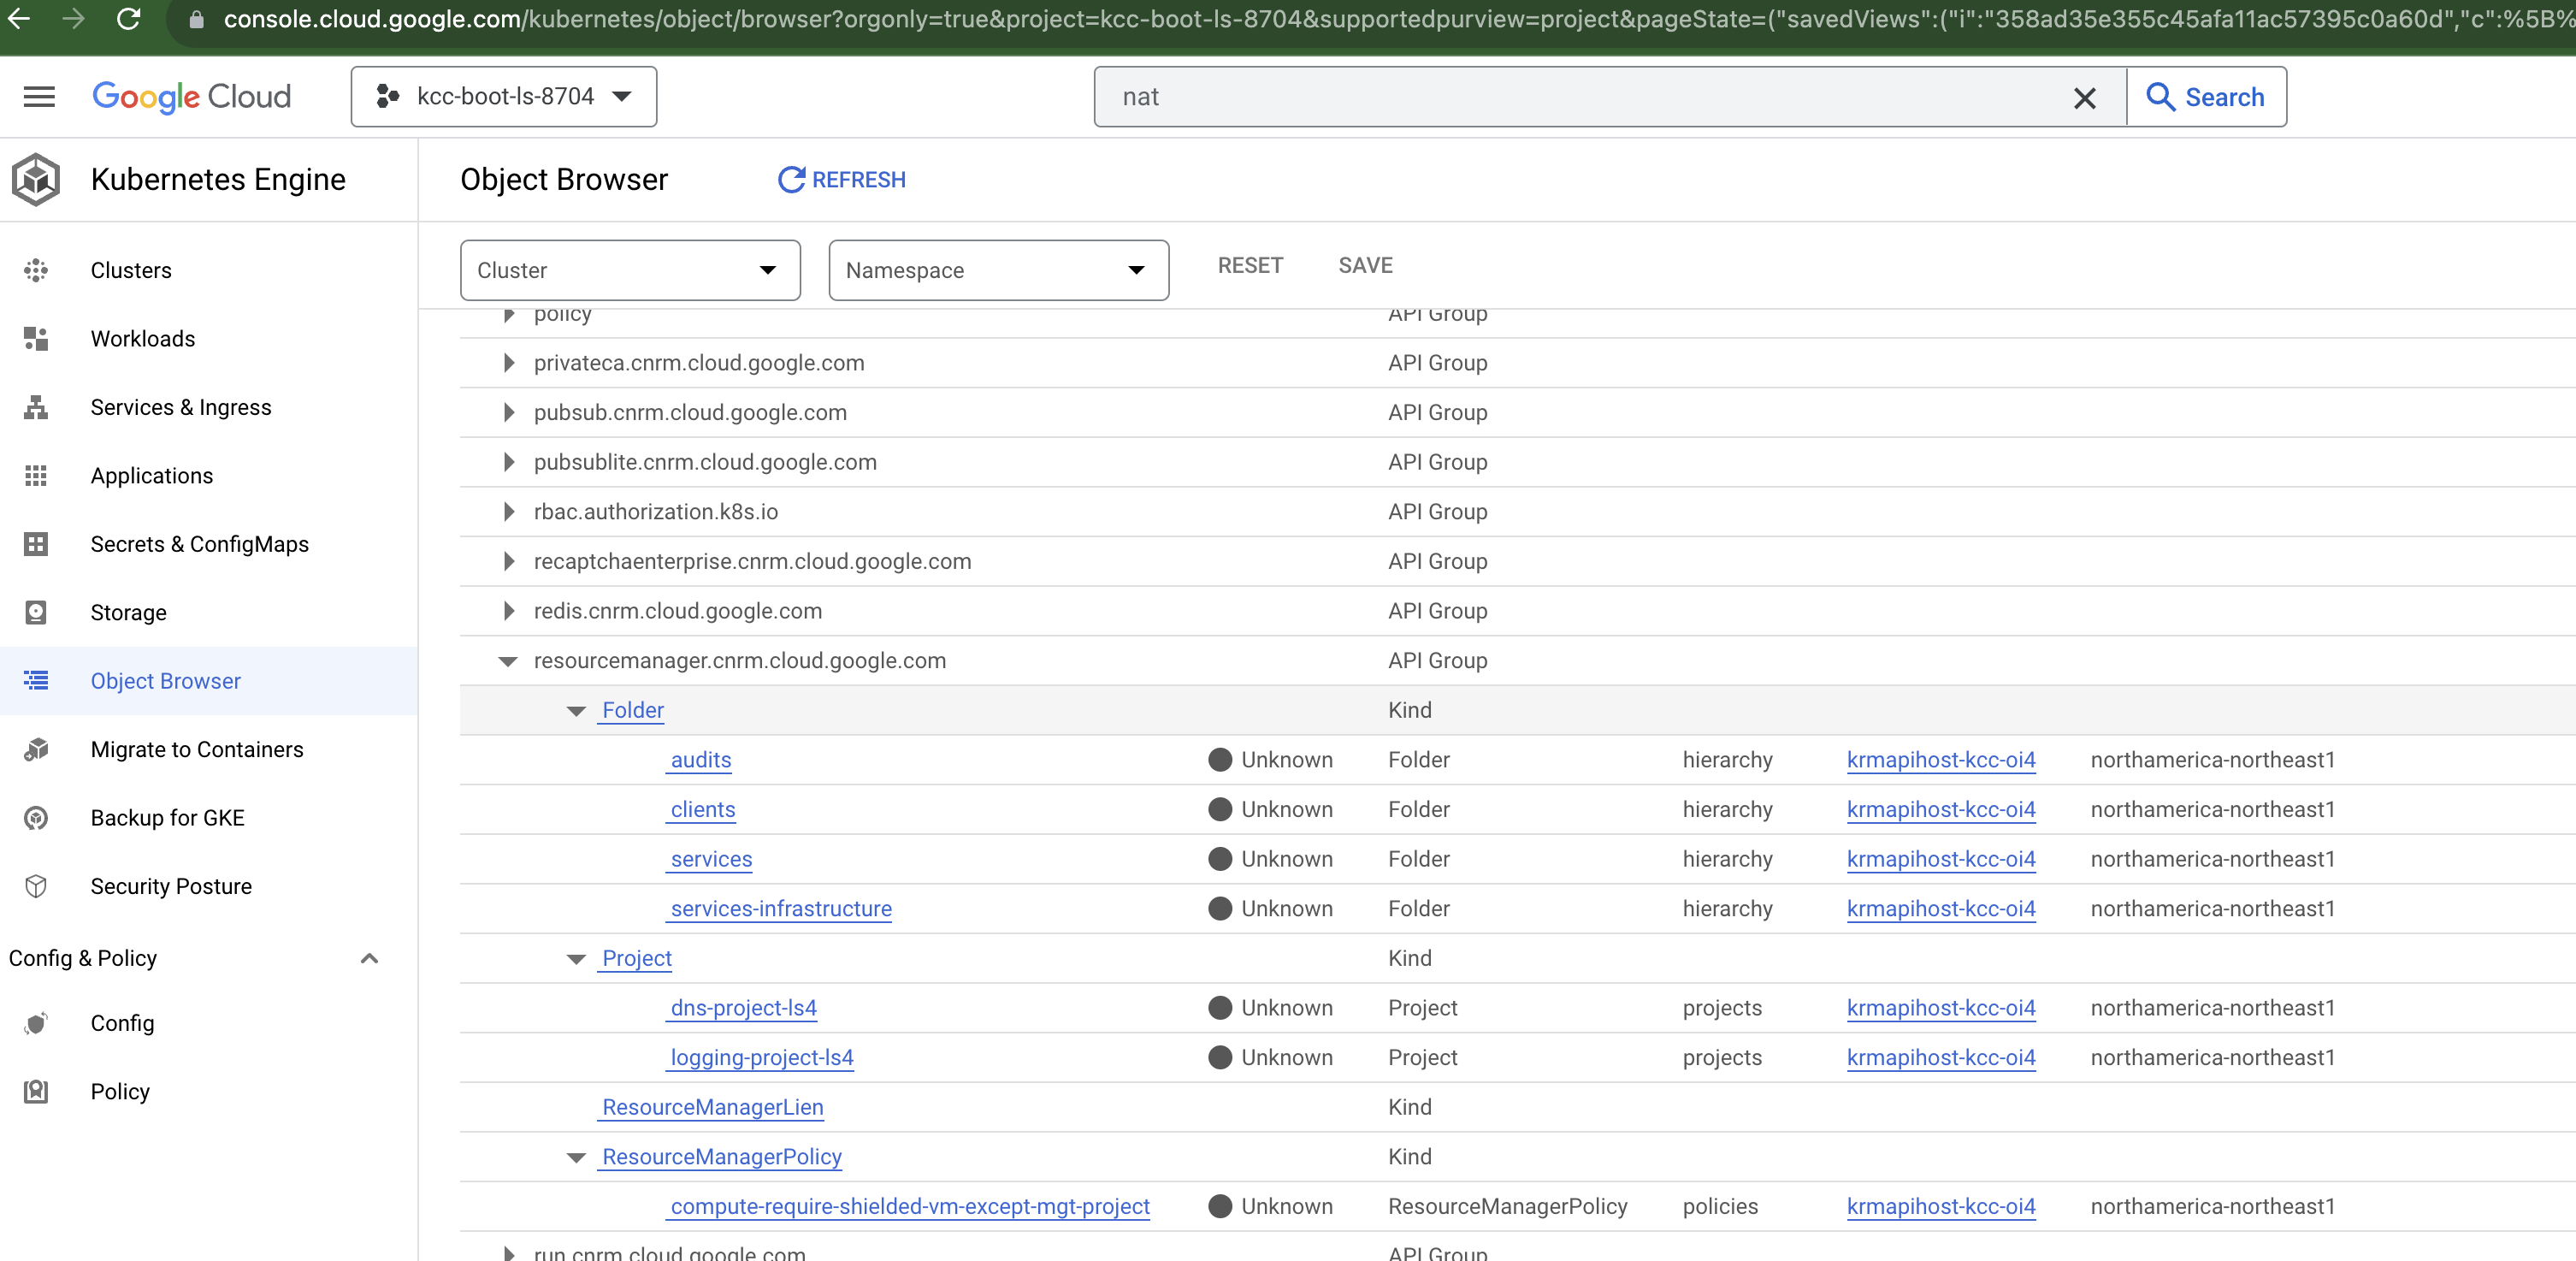Click the Security Posture shield icon
Viewport: 2576px width, 1261px height.
point(36,886)
